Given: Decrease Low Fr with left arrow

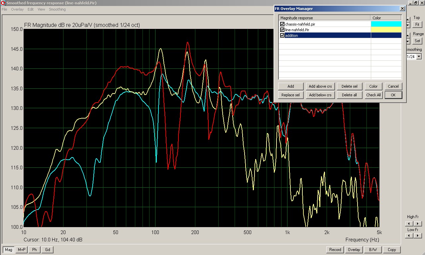Looking at the screenshot, I should coord(409,236).
